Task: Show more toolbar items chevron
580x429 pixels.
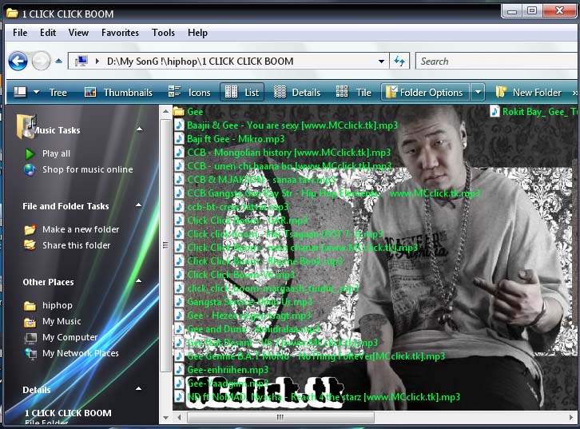Action: point(574,93)
